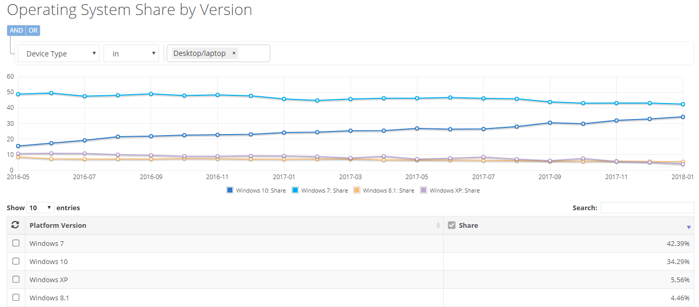This screenshot has height=307, width=699.
Task: Expand the Show entries count dropdown
Action: click(41, 208)
